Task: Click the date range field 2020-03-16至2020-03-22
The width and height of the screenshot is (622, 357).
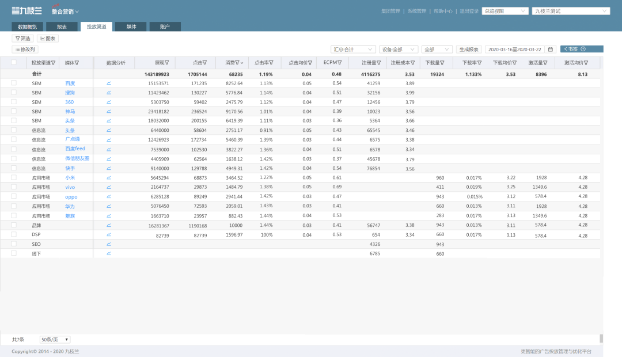Action: (515, 50)
